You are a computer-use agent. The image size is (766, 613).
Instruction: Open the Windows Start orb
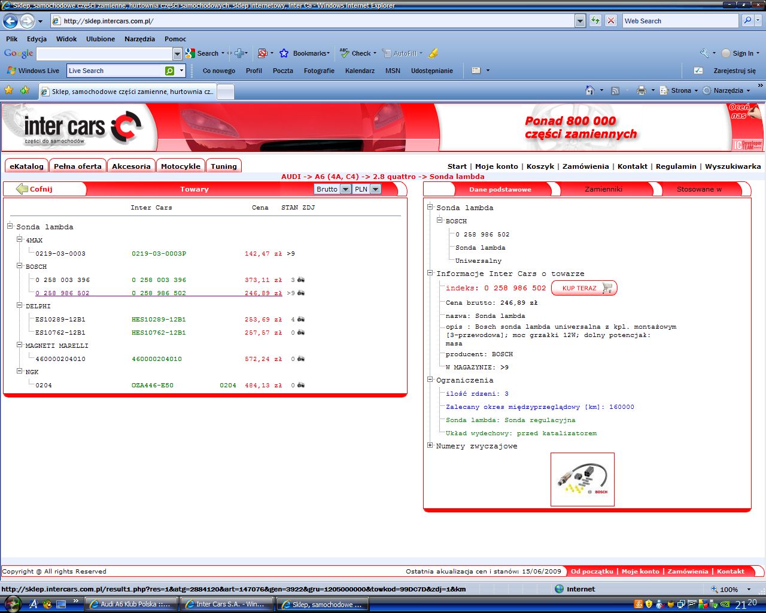click(x=12, y=604)
